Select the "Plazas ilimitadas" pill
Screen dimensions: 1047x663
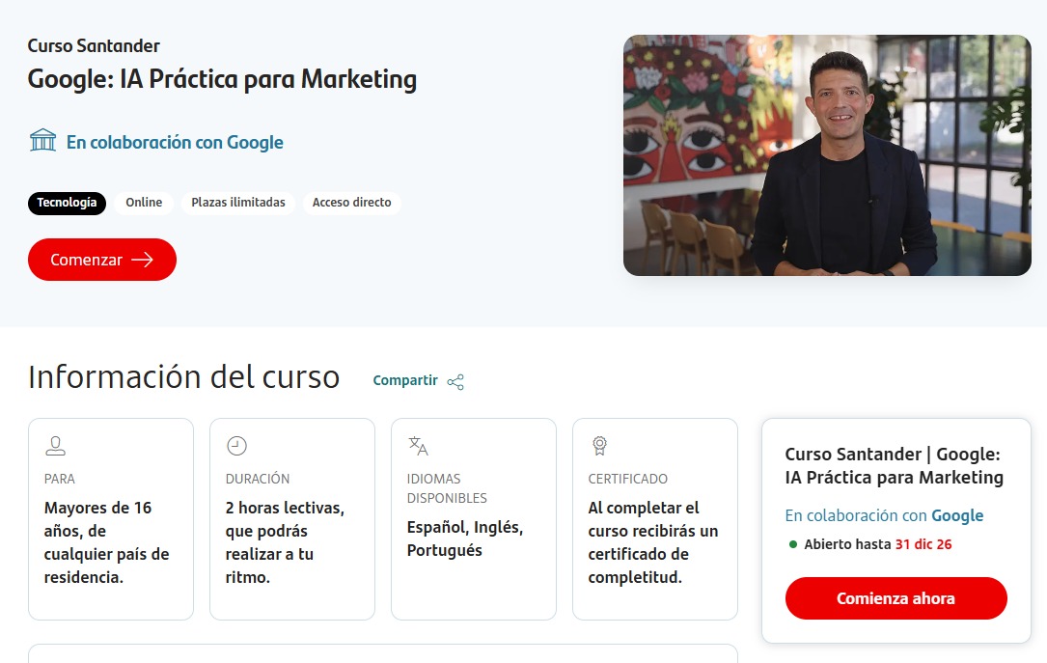pos(237,203)
